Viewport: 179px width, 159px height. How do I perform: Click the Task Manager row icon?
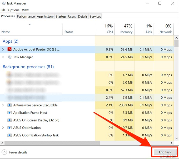[x=9, y=57]
